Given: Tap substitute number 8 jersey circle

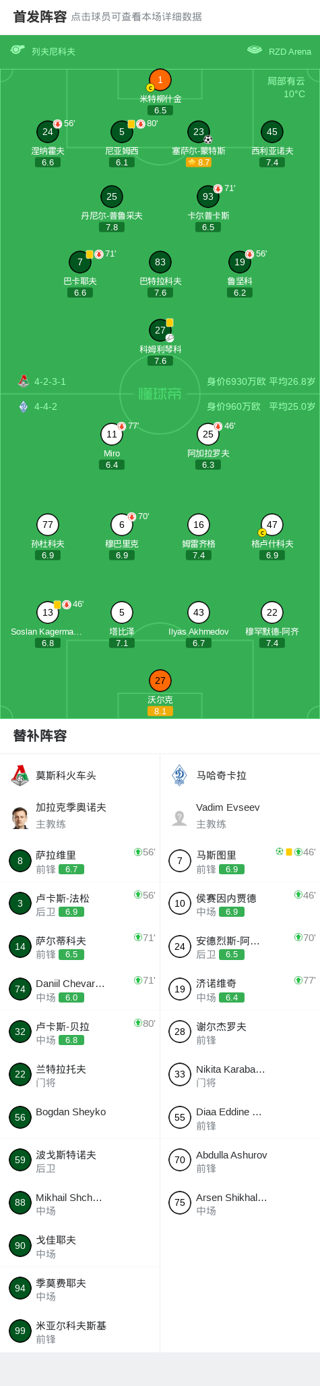Looking at the screenshot, I should pos(20,861).
